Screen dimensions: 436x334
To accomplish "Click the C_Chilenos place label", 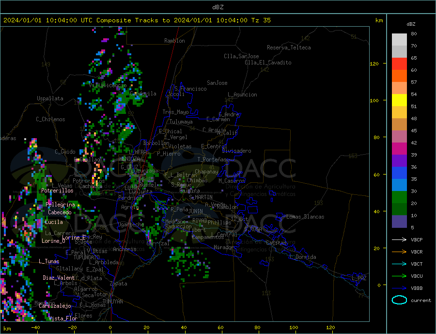I will [50, 119].
